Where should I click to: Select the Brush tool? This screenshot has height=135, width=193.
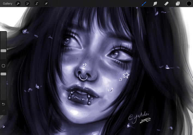coord(144,4)
